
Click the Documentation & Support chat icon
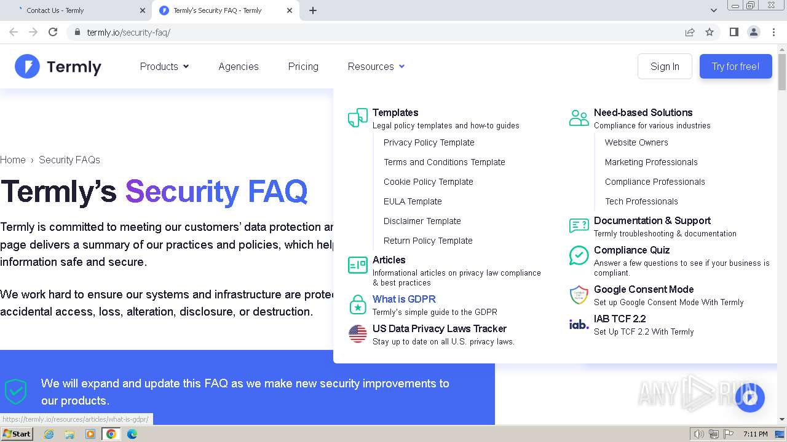[x=579, y=226]
